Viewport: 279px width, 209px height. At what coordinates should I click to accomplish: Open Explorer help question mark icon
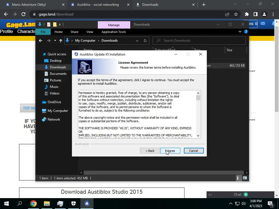pyautogui.click(x=246, y=32)
